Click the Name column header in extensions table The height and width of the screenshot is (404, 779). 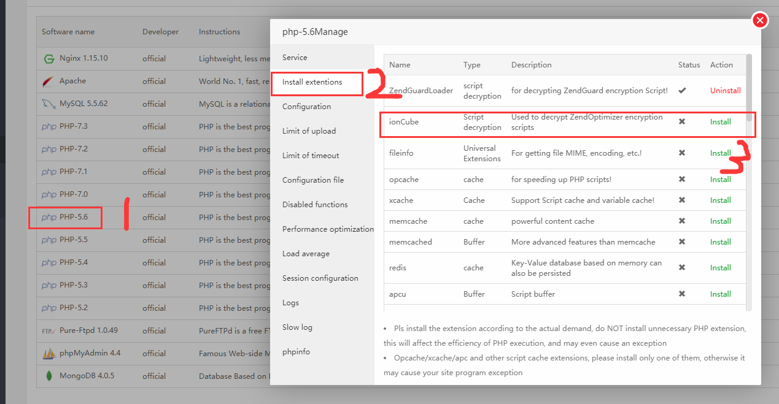[x=400, y=65]
